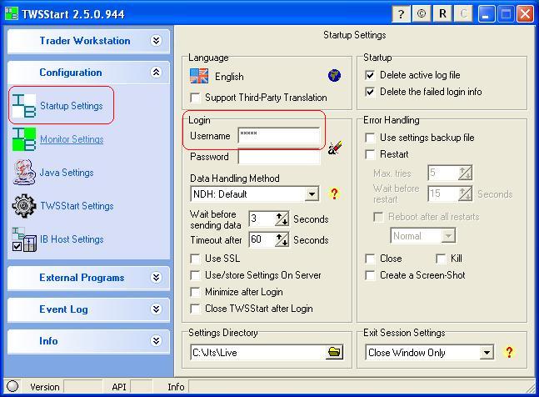Check the Close error handling checkbox

tap(370, 259)
